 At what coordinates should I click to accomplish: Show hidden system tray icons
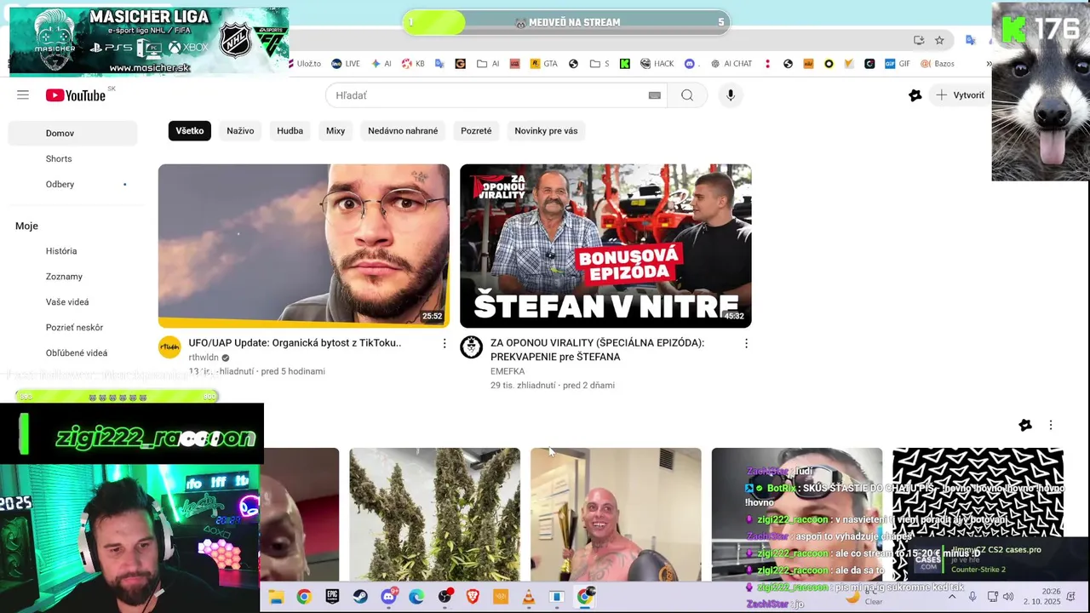tap(951, 597)
